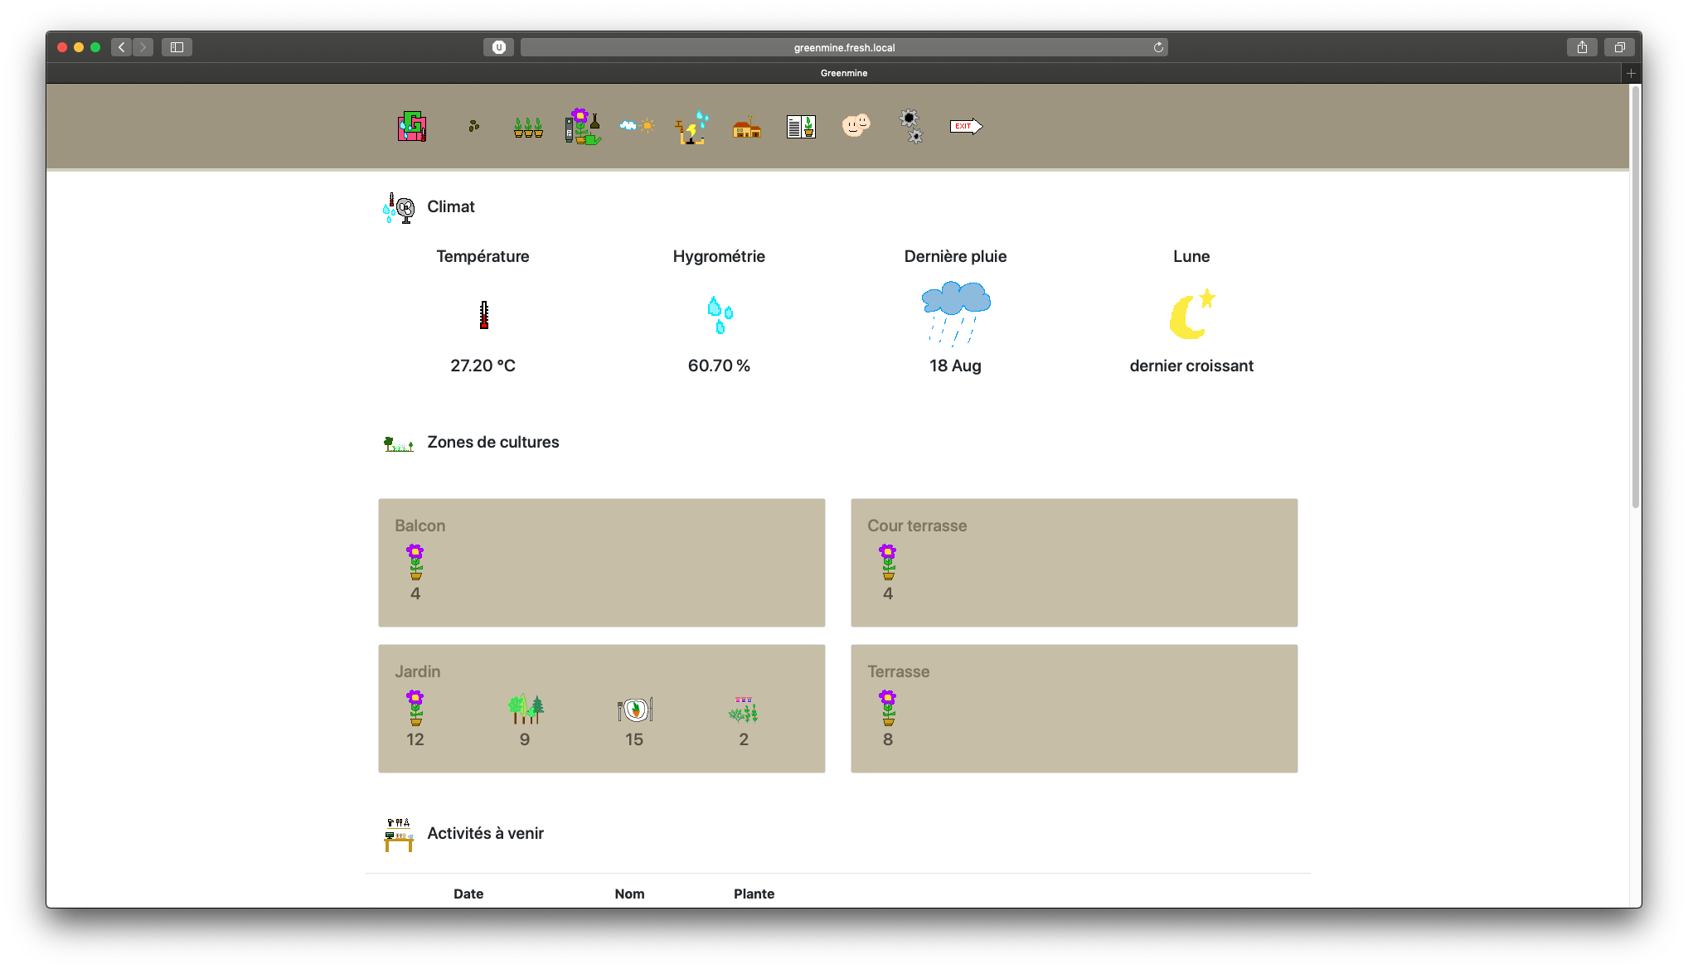Click the Activités à venir workbench icon

[x=399, y=835]
